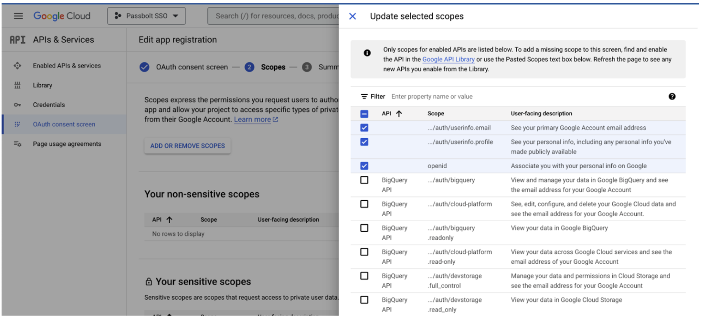The image size is (709, 323).
Task: Click the .../auth/userinfo.profile scope text
Action: click(x=460, y=142)
